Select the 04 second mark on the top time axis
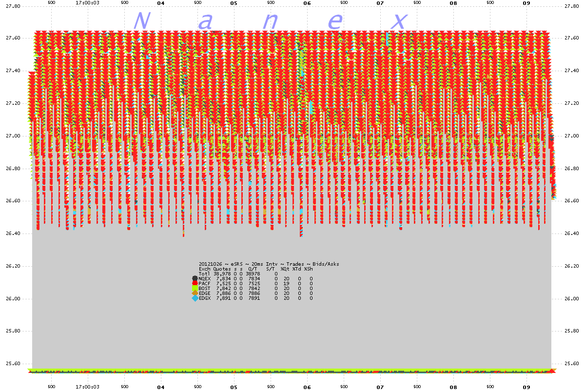This screenshot has width=585, height=390. coord(161,2)
